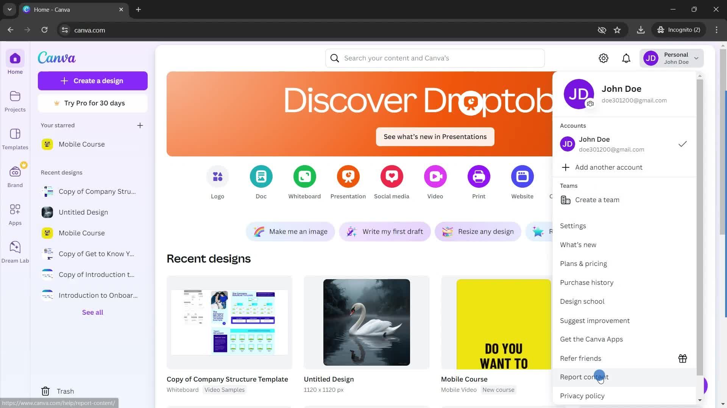Go back in browser history
Image resolution: width=727 pixels, height=408 pixels.
pos(11,30)
